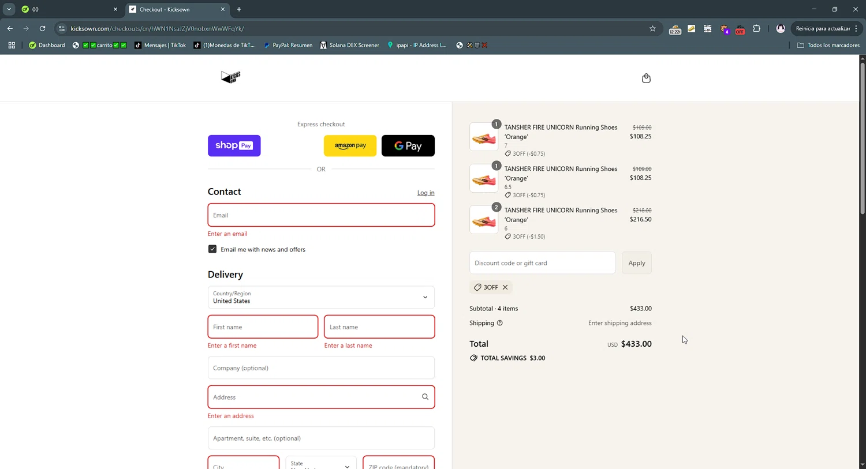Open the site information icon in address bar
This screenshot has height=469, width=866.
[62, 28]
